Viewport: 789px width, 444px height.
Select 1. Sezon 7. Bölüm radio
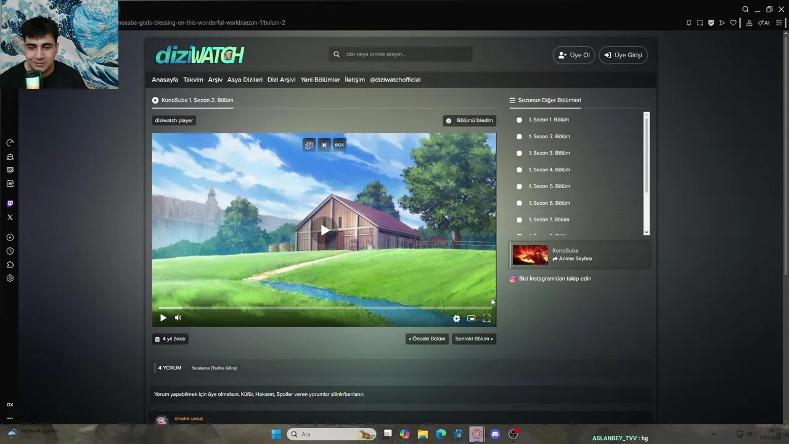click(x=519, y=220)
